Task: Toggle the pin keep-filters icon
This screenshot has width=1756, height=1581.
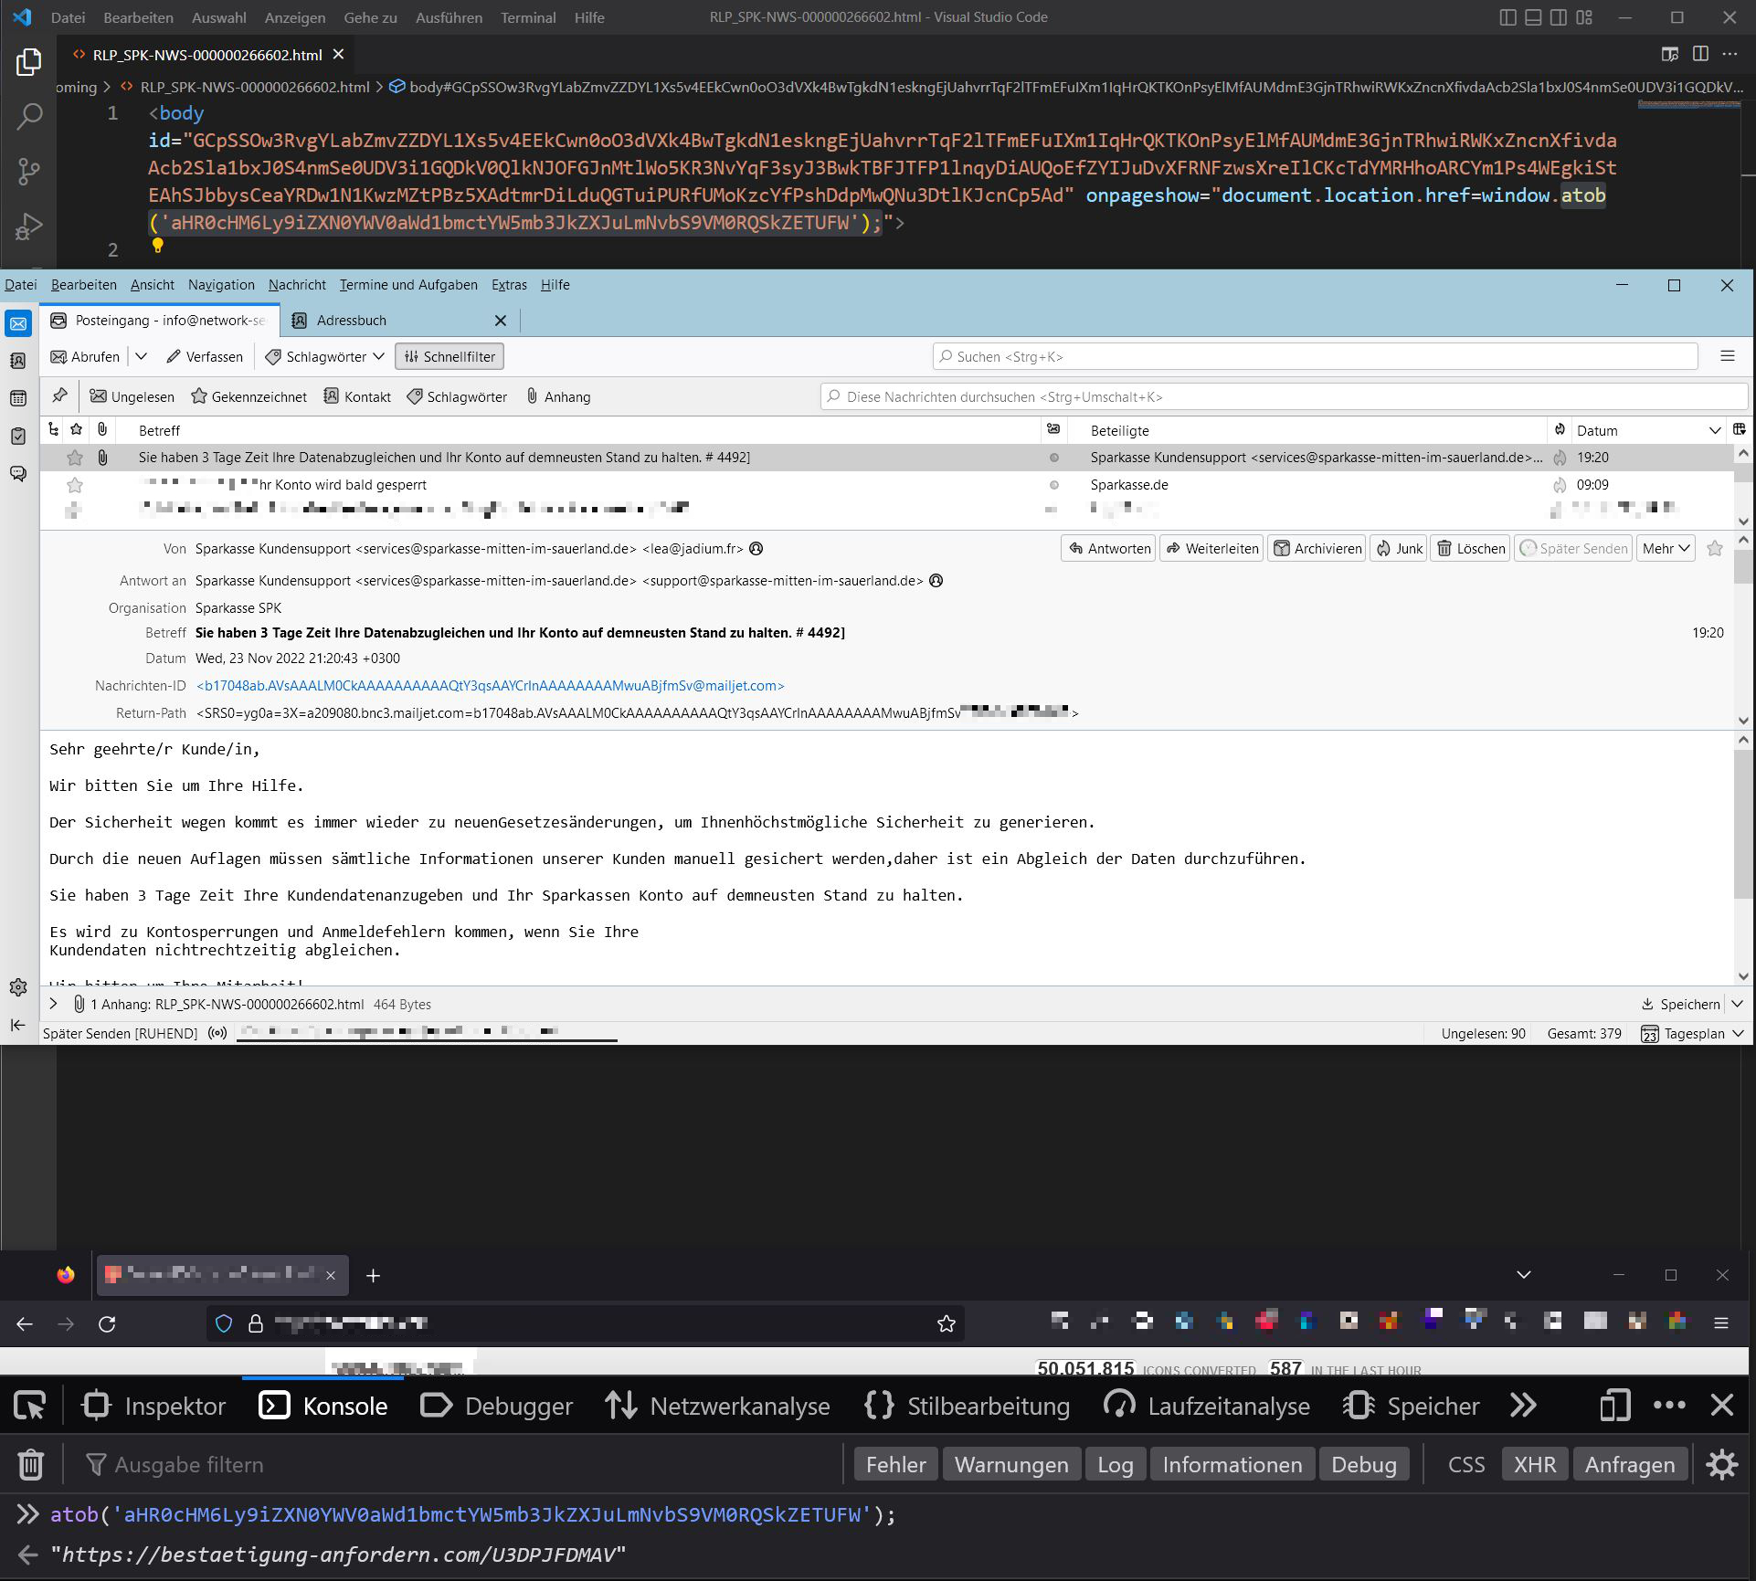Action: tap(59, 395)
